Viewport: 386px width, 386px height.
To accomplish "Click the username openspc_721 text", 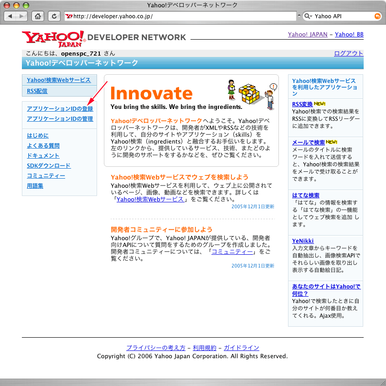I will click(x=81, y=54).
